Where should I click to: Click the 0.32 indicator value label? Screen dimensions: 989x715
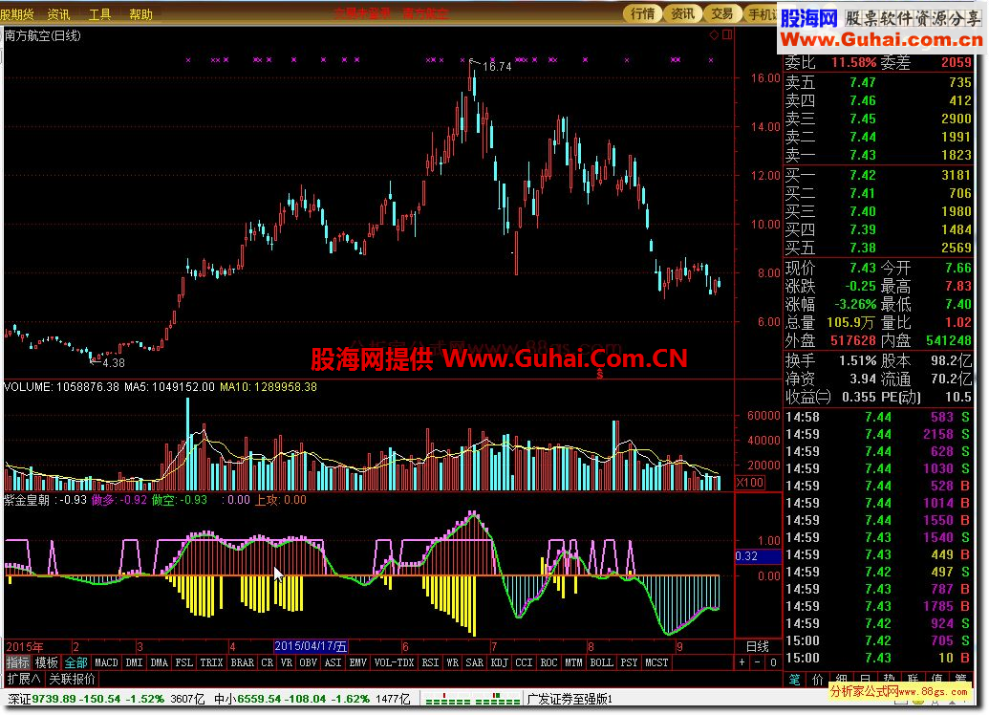[x=758, y=556]
